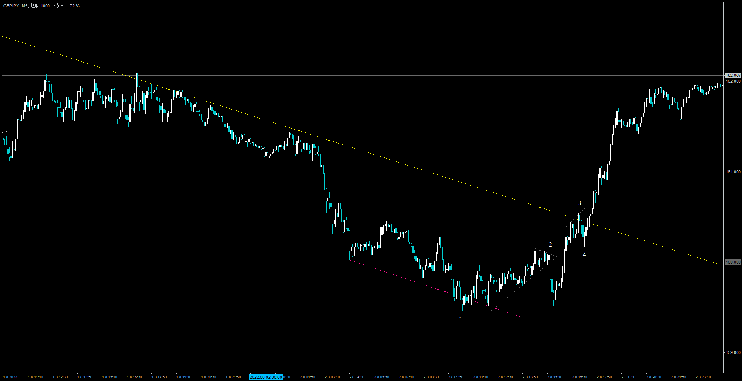Click the '2 8 23:10' time label
Screen dimensions: 742x381
[x=703, y=377]
